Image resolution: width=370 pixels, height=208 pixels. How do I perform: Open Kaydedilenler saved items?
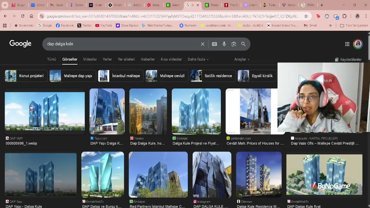(348, 60)
